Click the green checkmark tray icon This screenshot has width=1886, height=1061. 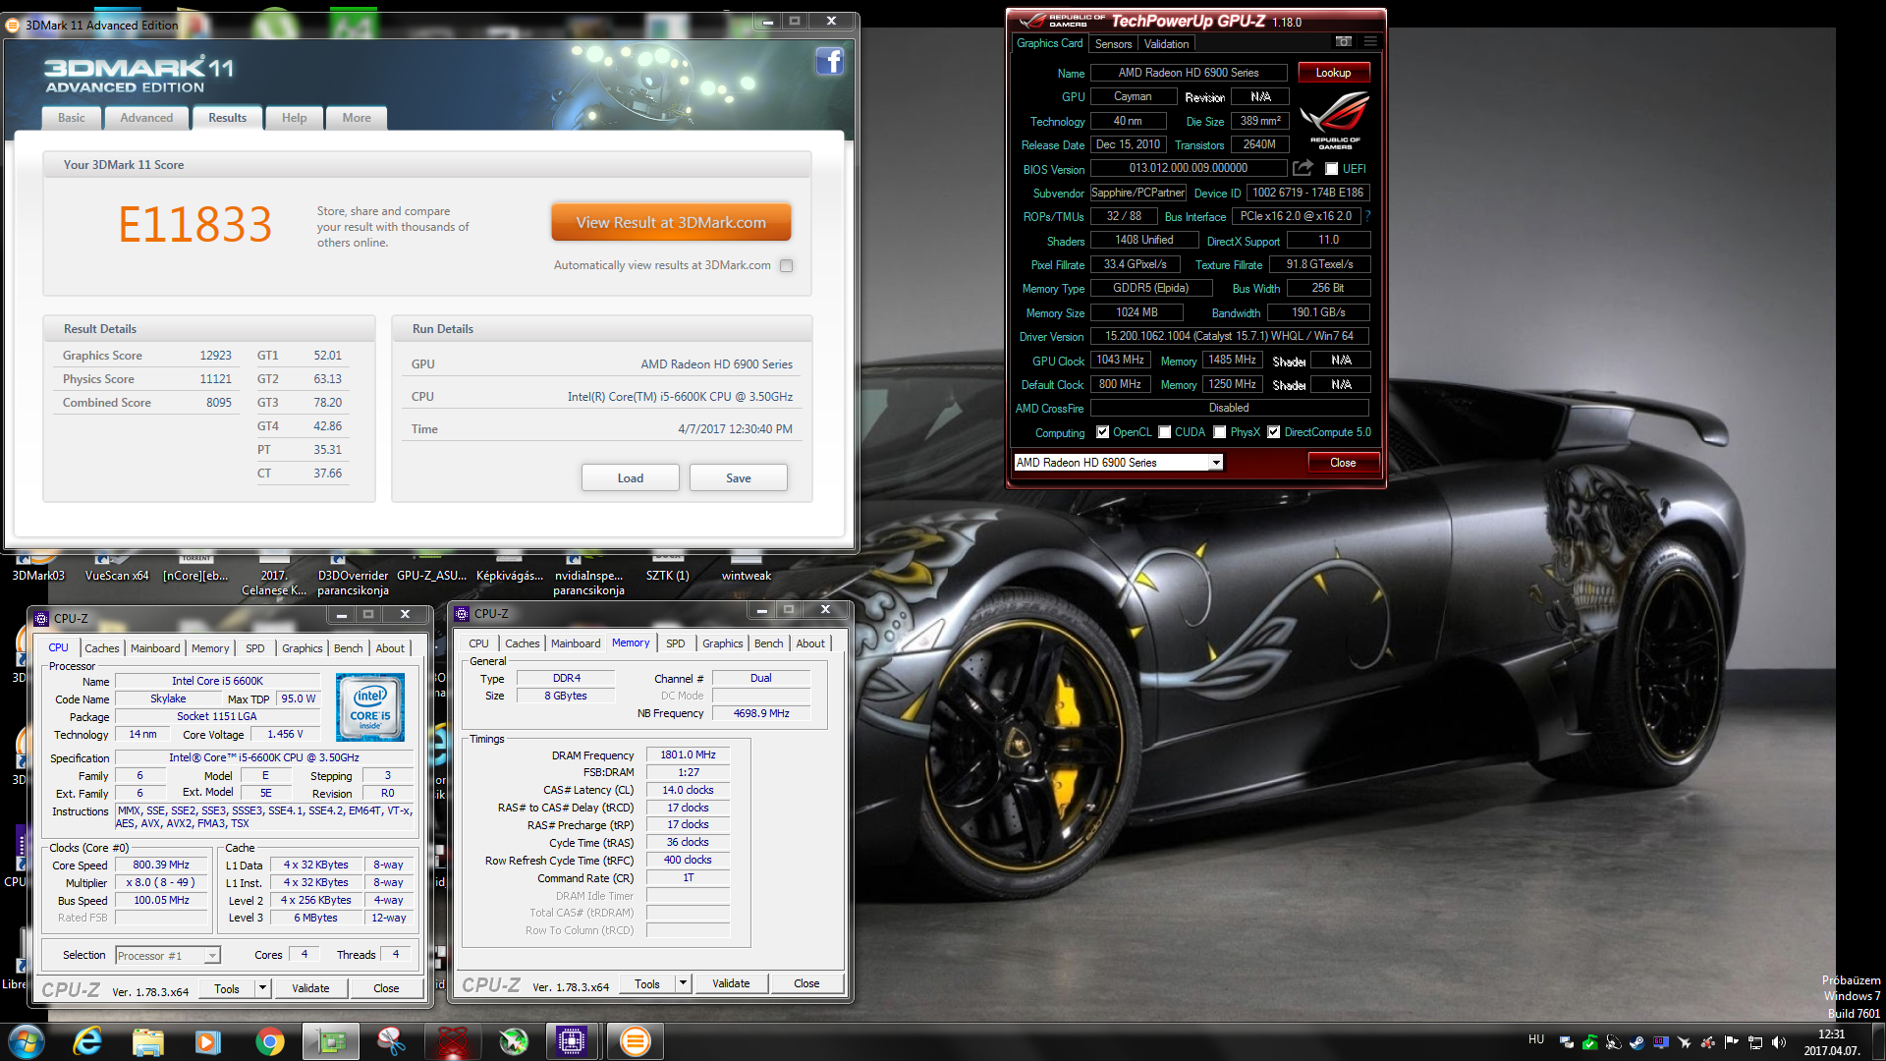[x=1589, y=1042]
